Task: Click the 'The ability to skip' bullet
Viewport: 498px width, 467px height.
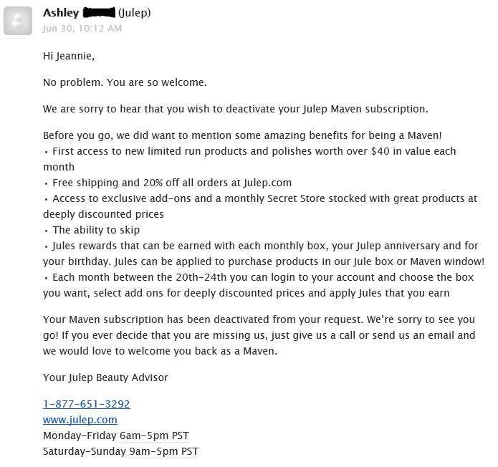Action: tap(96, 230)
